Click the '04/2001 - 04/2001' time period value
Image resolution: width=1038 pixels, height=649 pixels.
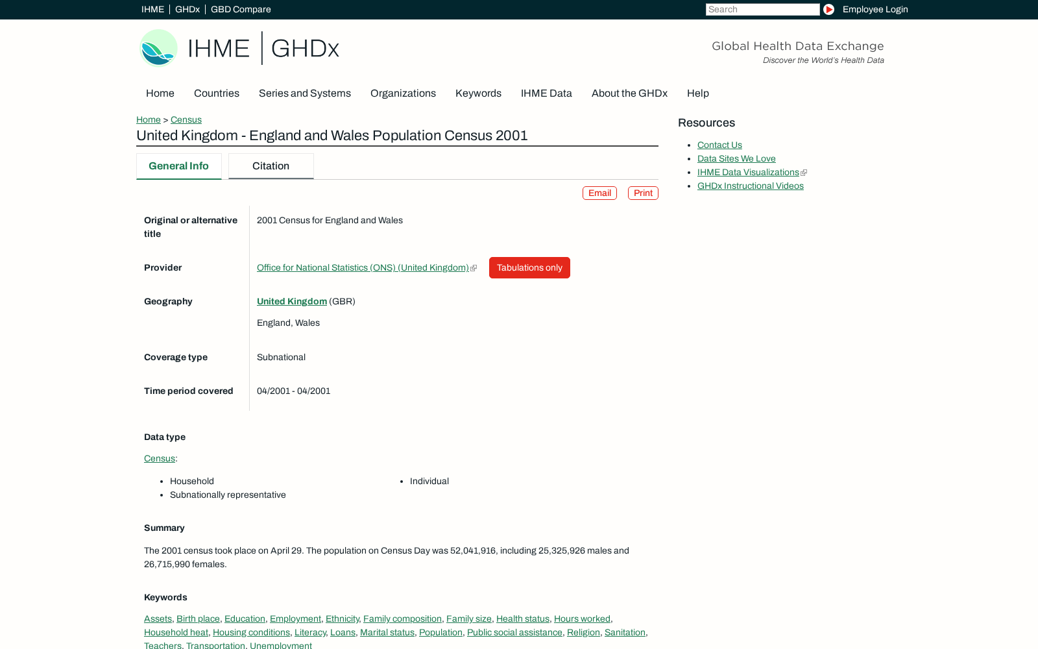click(293, 391)
